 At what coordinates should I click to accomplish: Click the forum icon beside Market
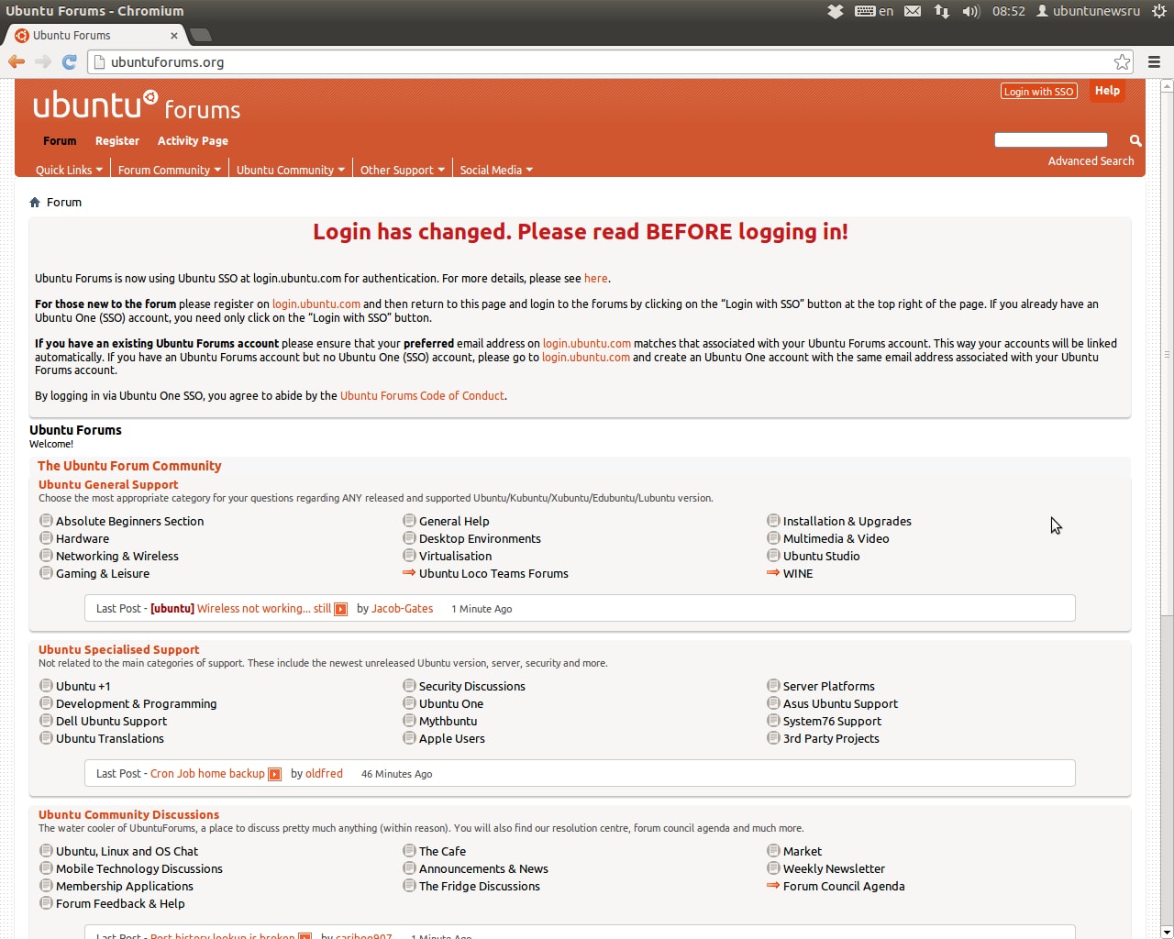pyautogui.click(x=773, y=850)
